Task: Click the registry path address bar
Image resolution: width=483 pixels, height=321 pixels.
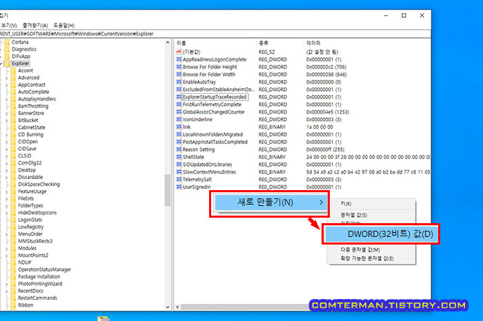Action: [215, 34]
